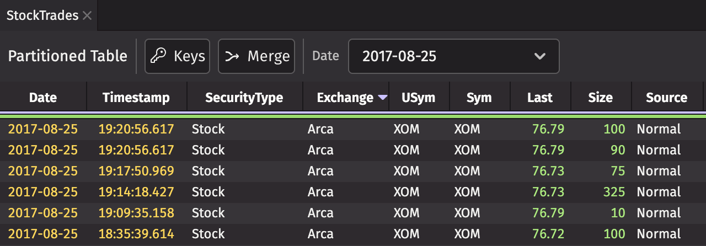Screen dimensions: 706x246
Task: Click the SecurityType column header
Action: pos(244,98)
